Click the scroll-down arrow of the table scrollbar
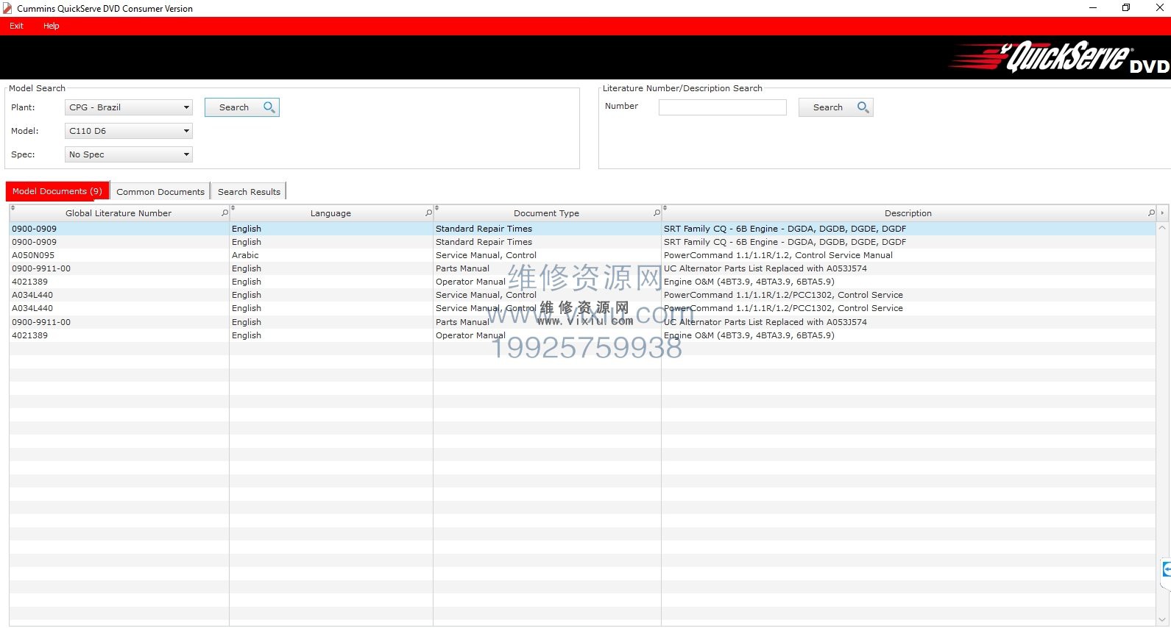The image size is (1171, 628). pyautogui.click(x=1162, y=619)
